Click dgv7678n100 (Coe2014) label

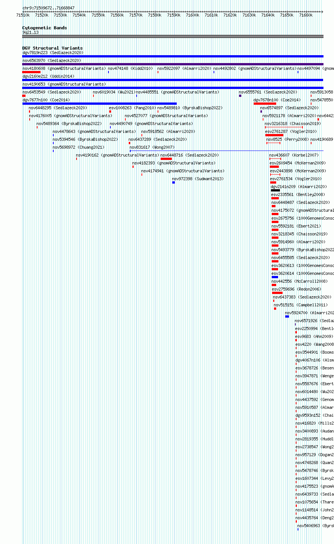point(277,100)
